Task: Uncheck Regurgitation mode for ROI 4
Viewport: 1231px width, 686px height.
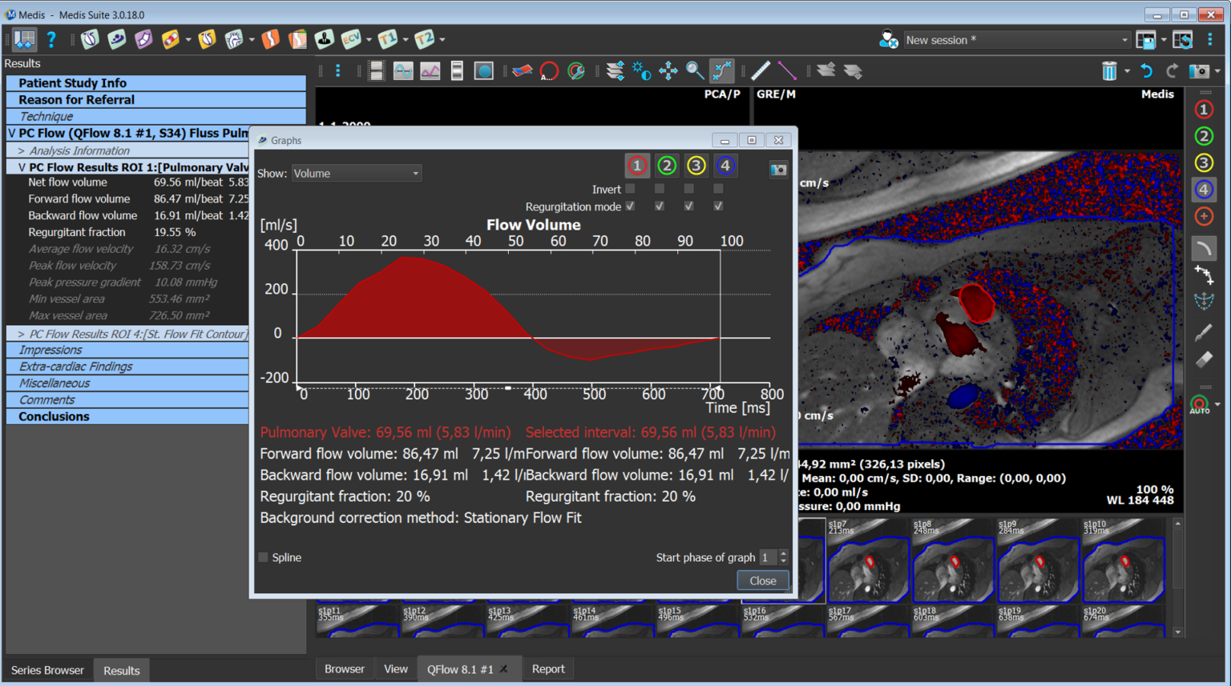Action: [718, 207]
